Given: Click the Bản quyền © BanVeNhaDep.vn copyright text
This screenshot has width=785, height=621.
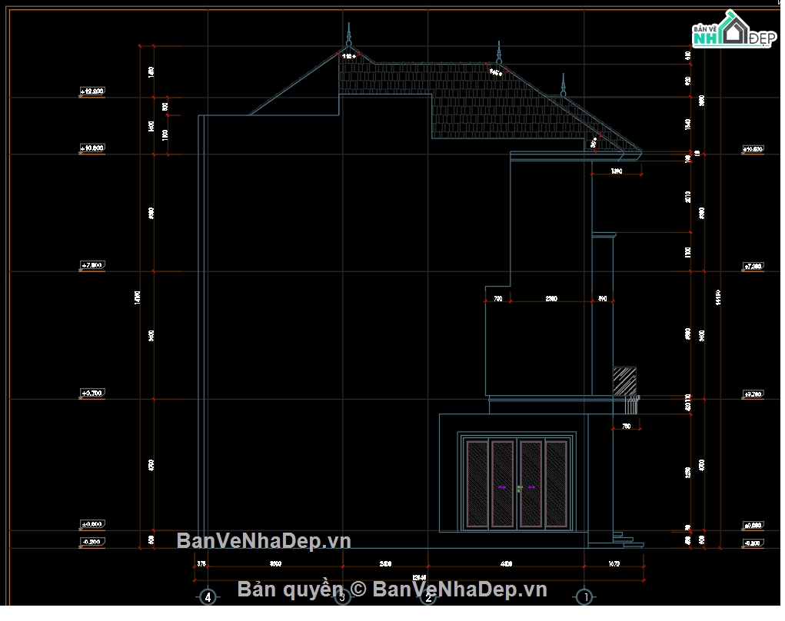Looking at the screenshot, I should [392, 589].
